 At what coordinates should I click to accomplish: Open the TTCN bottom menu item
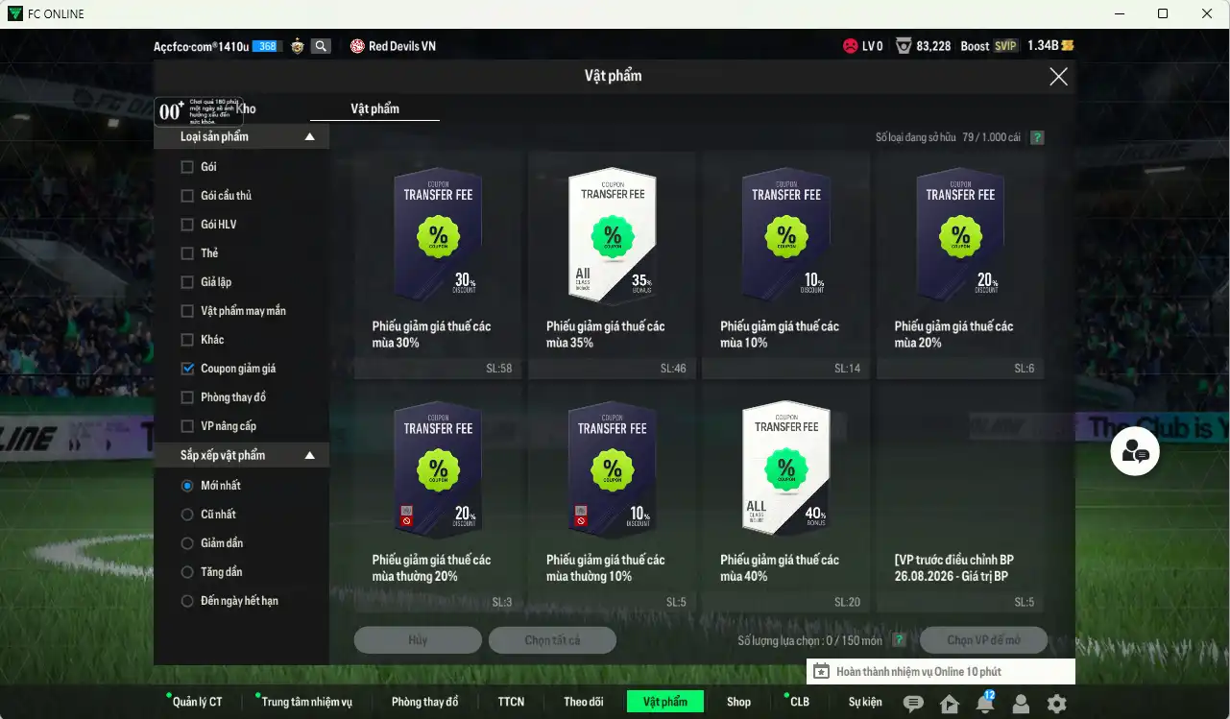tap(511, 702)
